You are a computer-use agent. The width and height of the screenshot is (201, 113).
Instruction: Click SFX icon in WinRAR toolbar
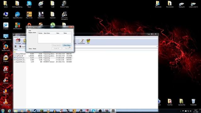(88, 41)
